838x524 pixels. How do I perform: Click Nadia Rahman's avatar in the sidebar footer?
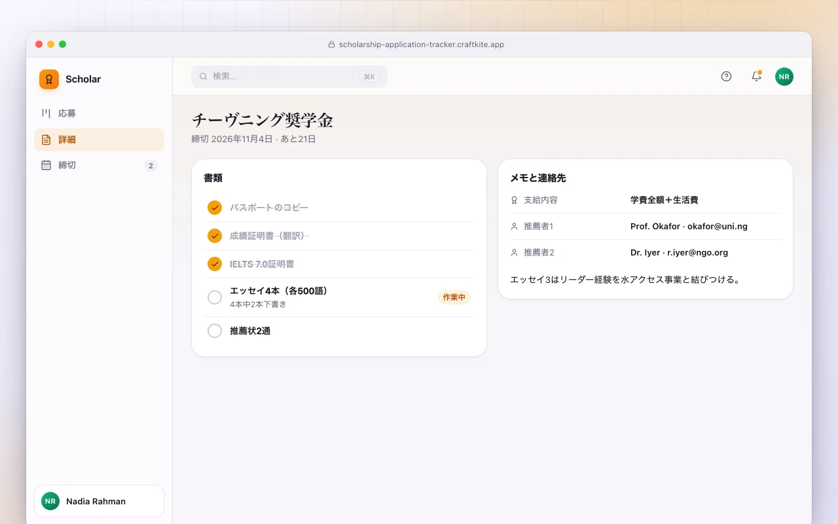[x=50, y=501]
